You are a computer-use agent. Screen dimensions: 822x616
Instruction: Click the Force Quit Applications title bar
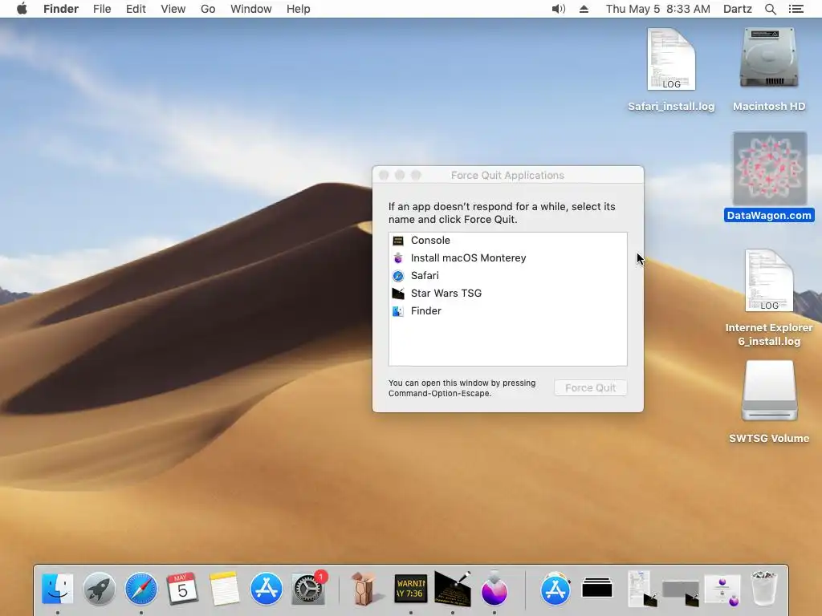click(x=507, y=175)
